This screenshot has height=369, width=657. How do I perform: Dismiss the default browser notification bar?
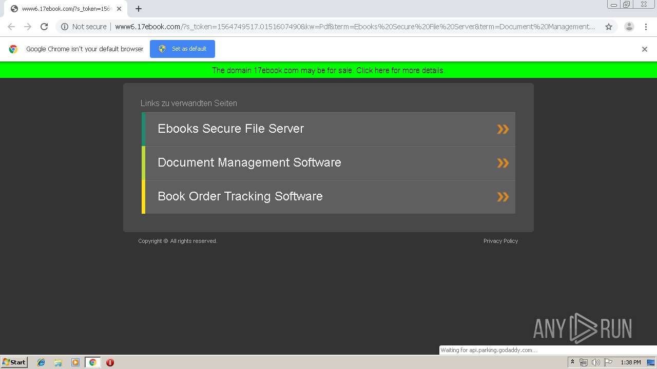pyautogui.click(x=645, y=49)
